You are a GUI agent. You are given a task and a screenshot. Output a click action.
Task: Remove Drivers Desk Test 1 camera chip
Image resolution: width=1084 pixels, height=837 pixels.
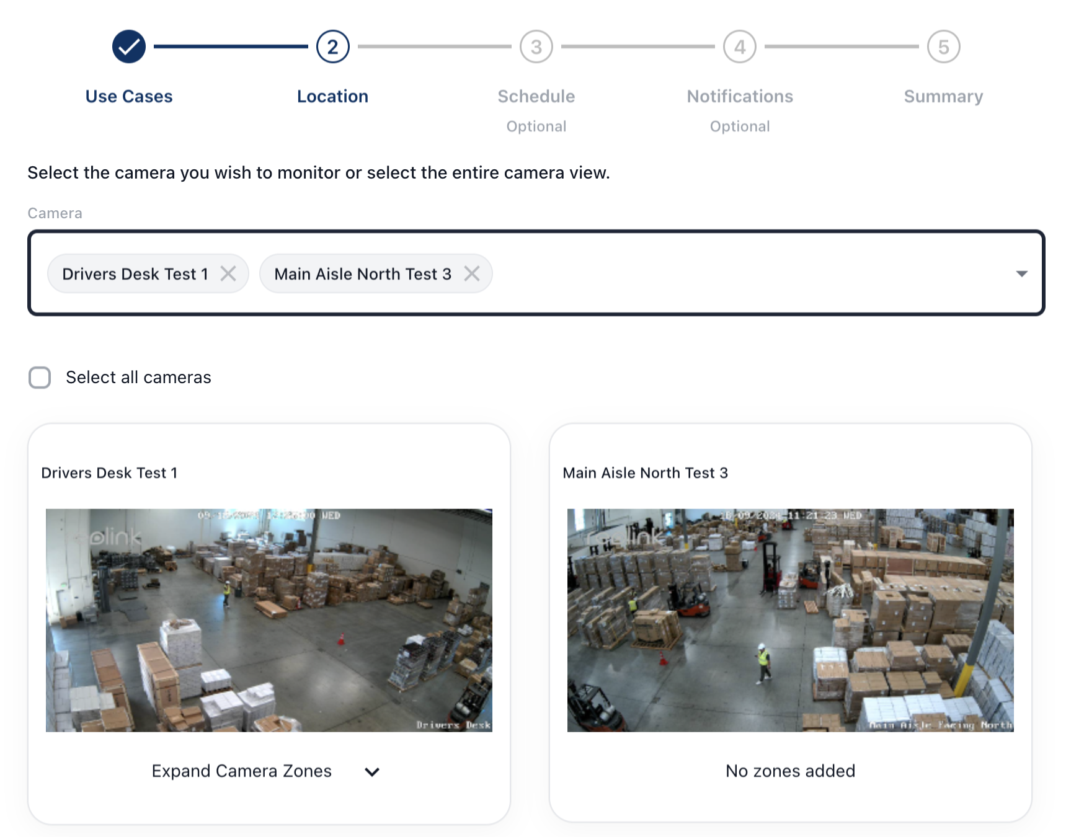point(228,273)
